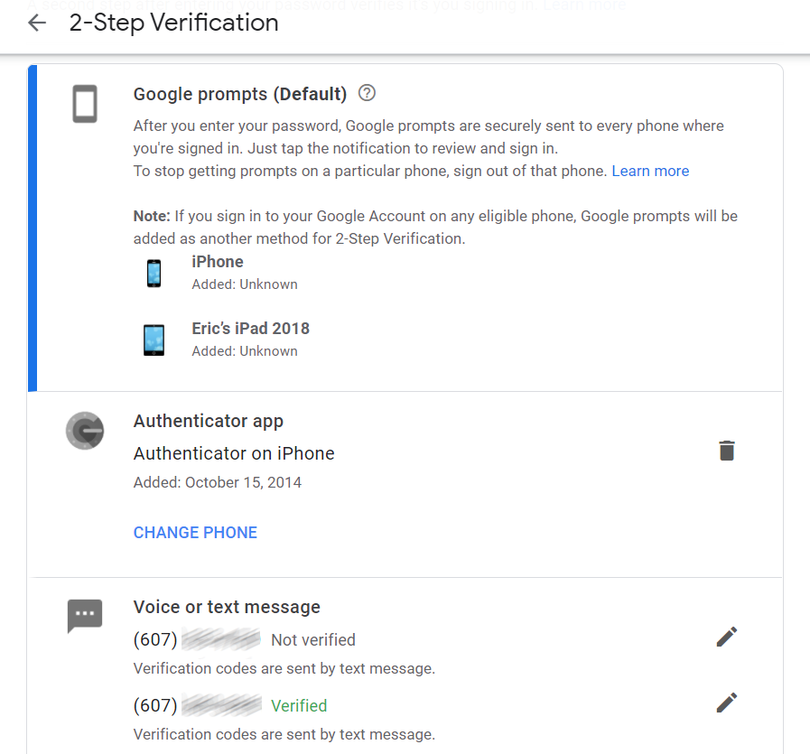Select the iPhone device name

[x=218, y=262]
